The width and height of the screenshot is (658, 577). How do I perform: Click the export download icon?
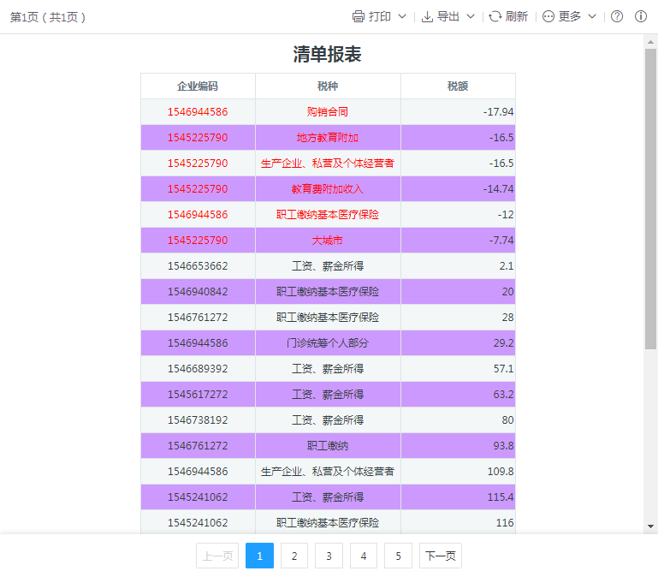point(427,17)
